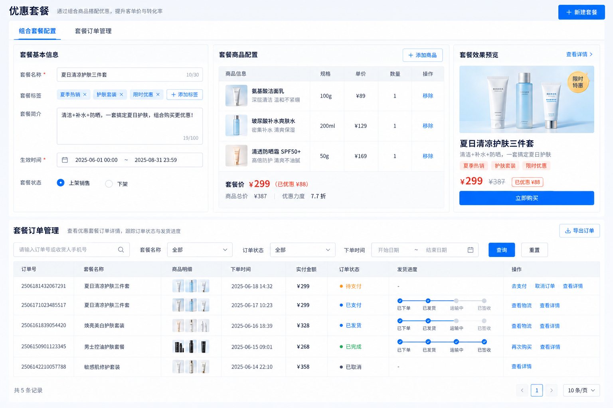Click the 清透防晒霜 SPF50+ product image
Image resolution: width=613 pixels, height=408 pixels.
(x=236, y=156)
